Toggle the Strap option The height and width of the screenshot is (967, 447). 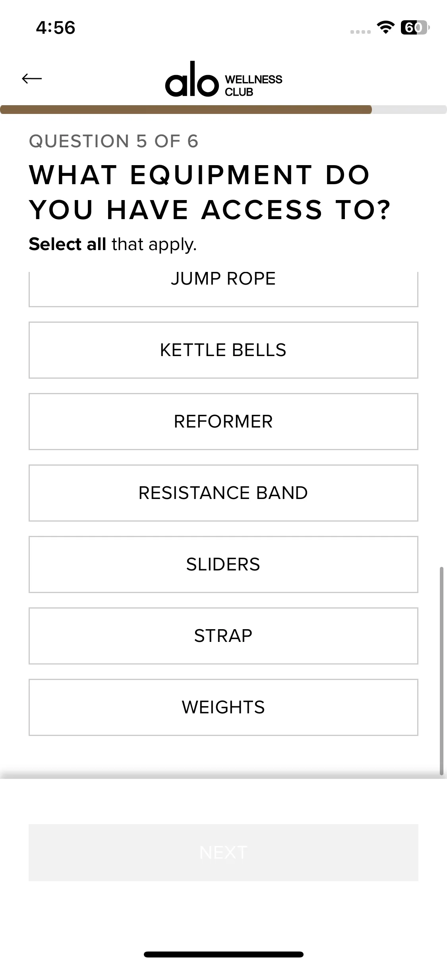pyautogui.click(x=223, y=636)
